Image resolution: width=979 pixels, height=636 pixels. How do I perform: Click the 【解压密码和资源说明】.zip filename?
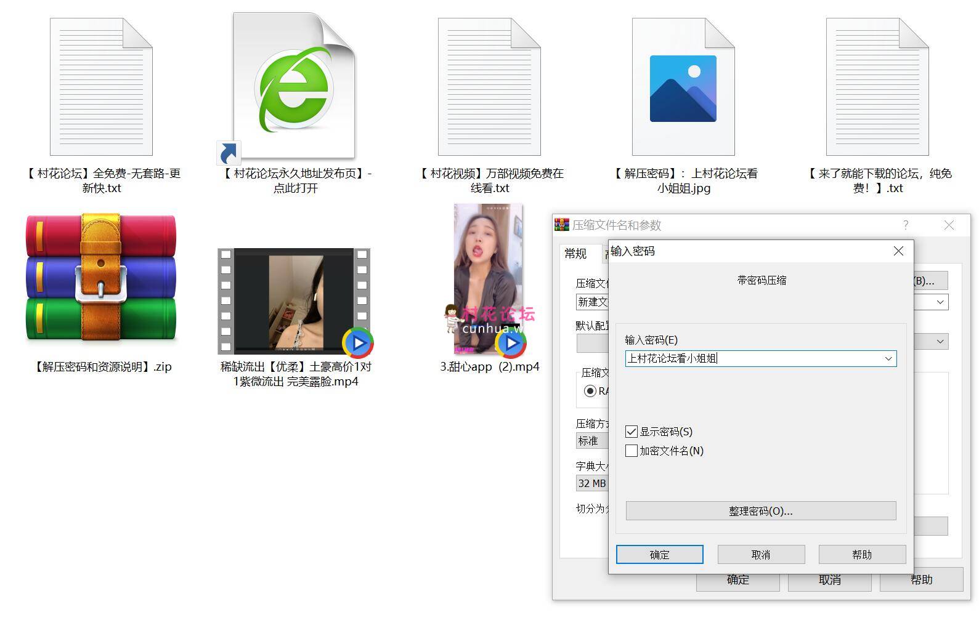(102, 367)
